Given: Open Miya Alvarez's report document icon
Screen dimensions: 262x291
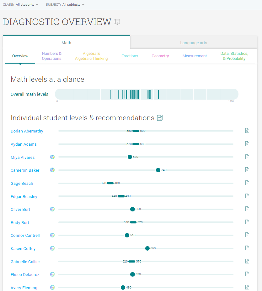Looking at the screenshot, I should pyautogui.click(x=247, y=157).
